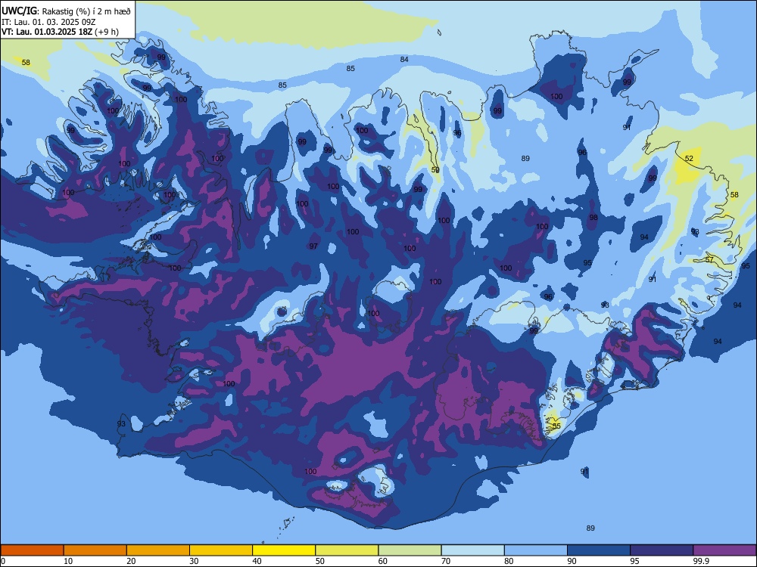Screen dimensions: 757x567
Task: Click the '40' legend tick label
Action: (x=257, y=561)
